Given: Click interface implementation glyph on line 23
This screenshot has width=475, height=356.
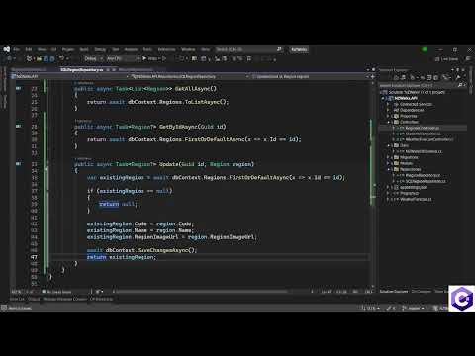Looking at the screenshot, I should click(x=19, y=88).
